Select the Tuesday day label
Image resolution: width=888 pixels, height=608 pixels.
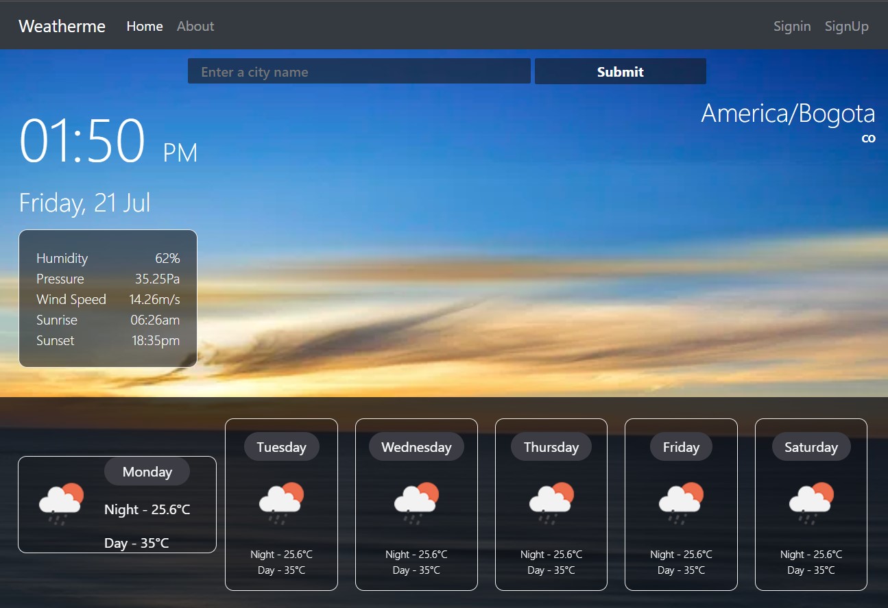point(281,447)
